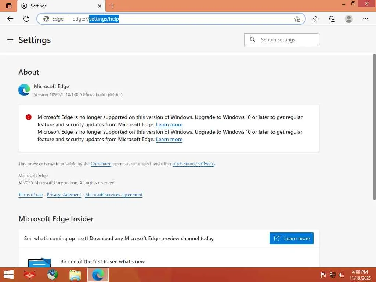376x282 pixels.
Task: Click the Version 109.0.1518.140 text
Action: coord(78,95)
